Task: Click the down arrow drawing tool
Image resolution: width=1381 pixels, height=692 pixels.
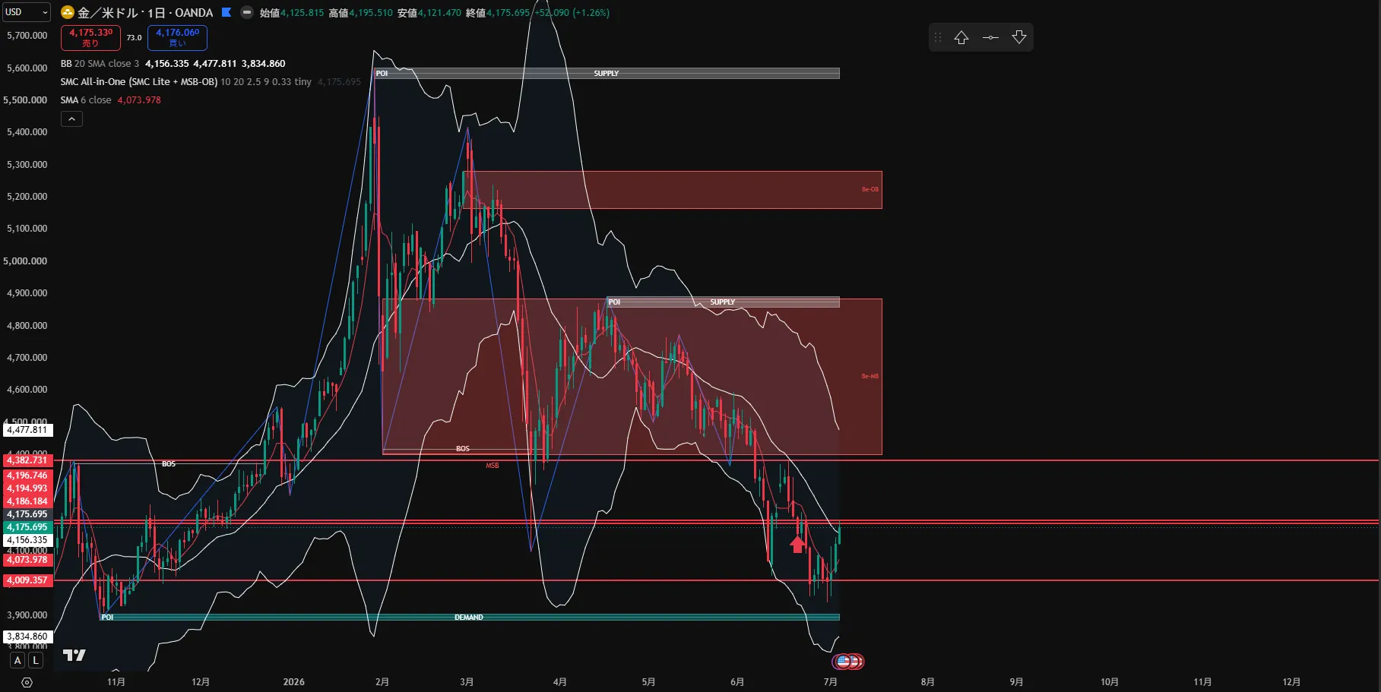Action: click(1019, 37)
